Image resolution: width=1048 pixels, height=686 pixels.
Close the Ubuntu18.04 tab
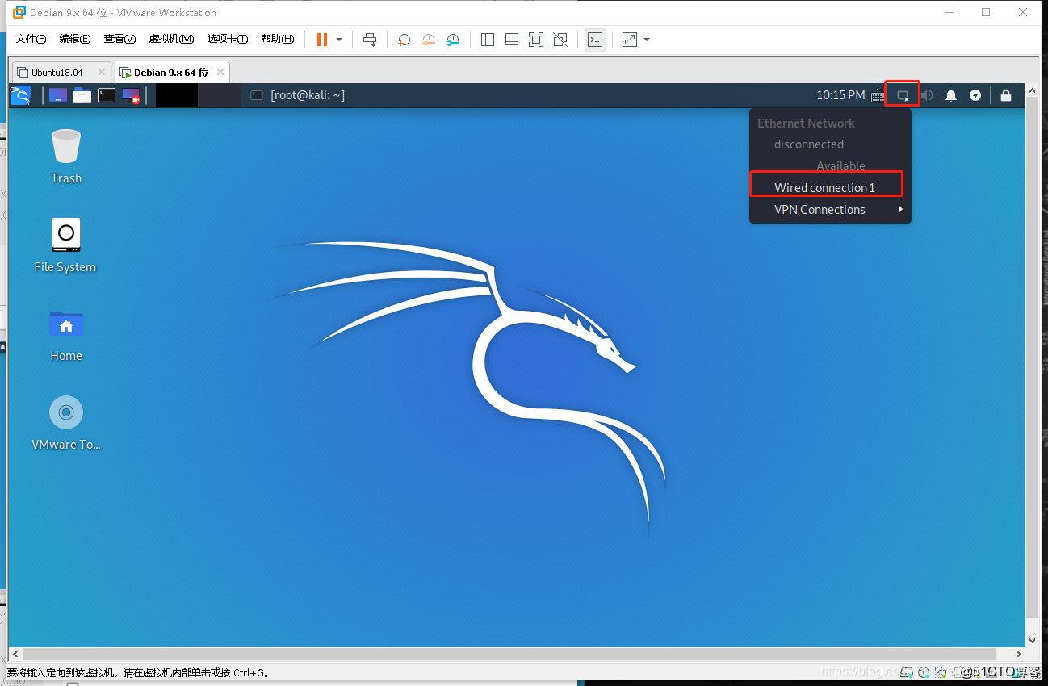click(102, 72)
